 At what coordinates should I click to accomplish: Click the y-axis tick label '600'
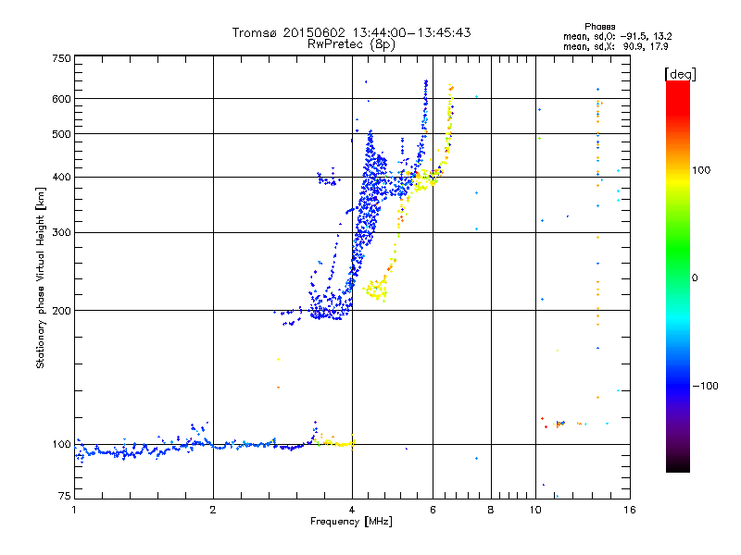(x=61, y=99)
